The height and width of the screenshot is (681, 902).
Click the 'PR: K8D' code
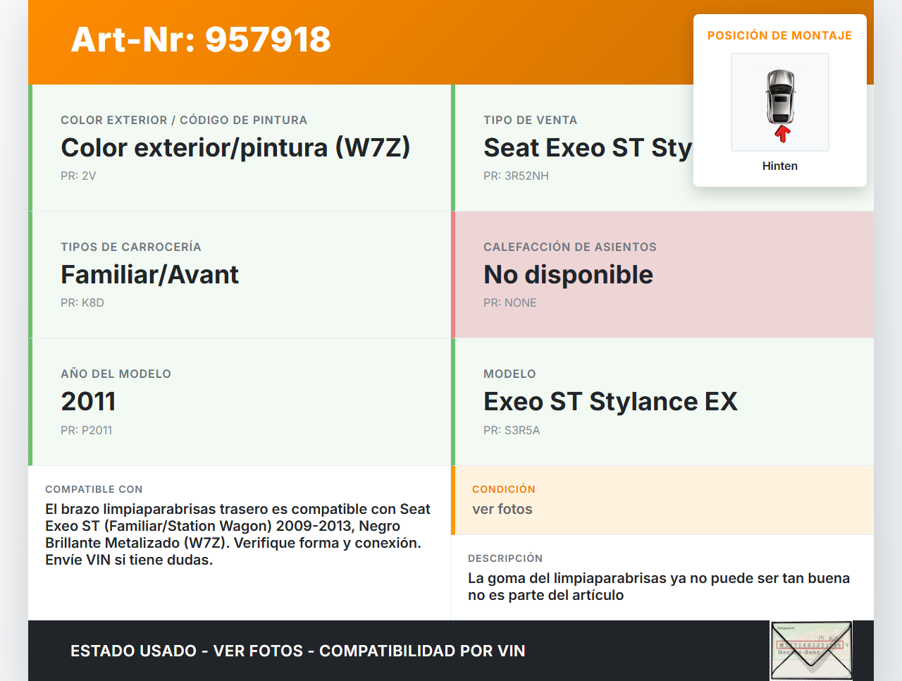82,303
